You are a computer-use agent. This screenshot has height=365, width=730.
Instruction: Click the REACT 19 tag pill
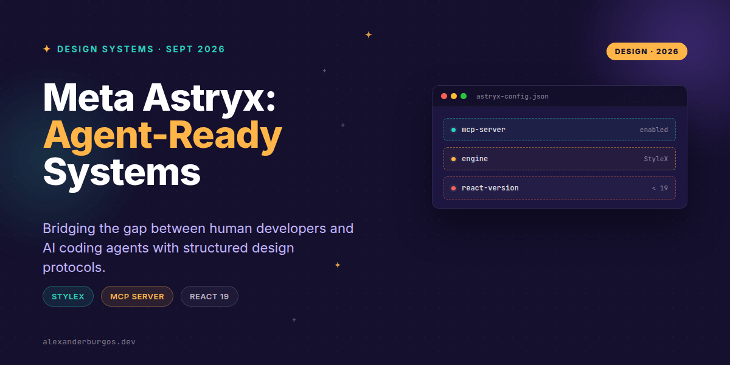point(209,296)
